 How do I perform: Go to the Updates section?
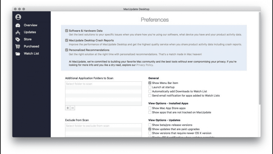(30, 32)
